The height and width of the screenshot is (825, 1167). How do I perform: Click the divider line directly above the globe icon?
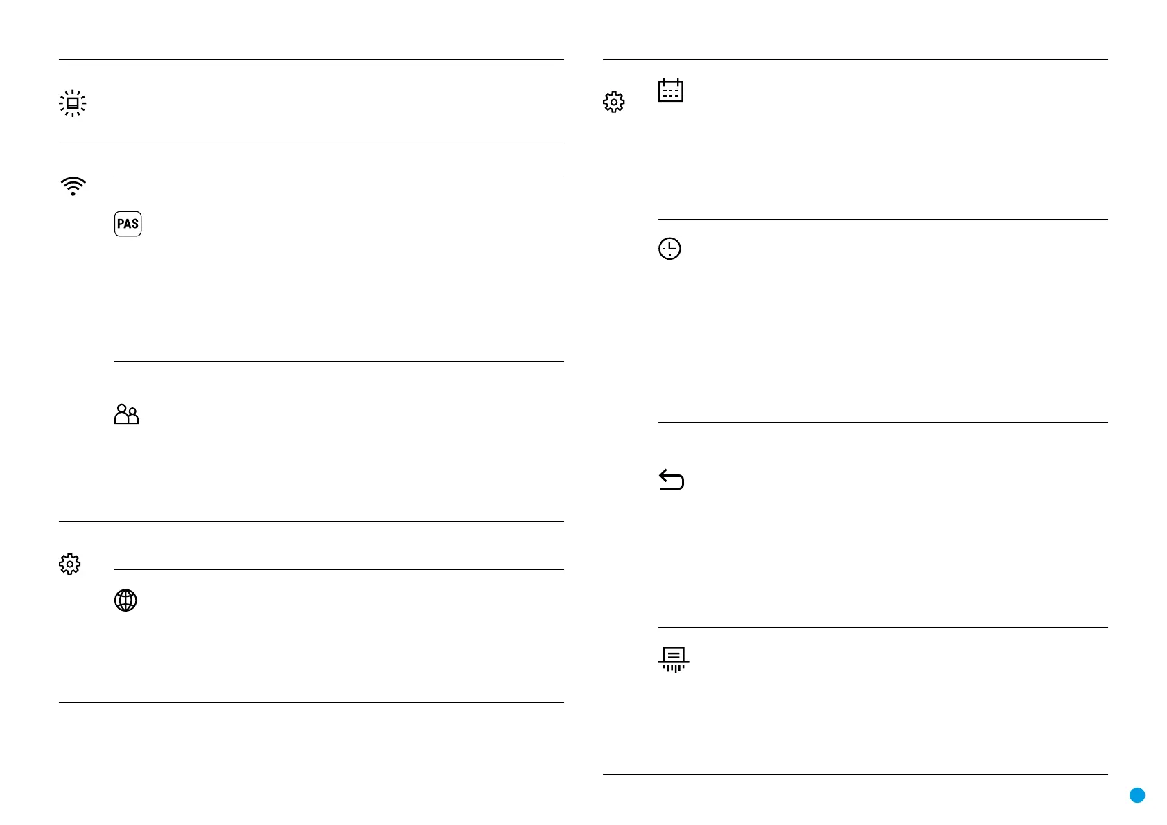point(339,569)
